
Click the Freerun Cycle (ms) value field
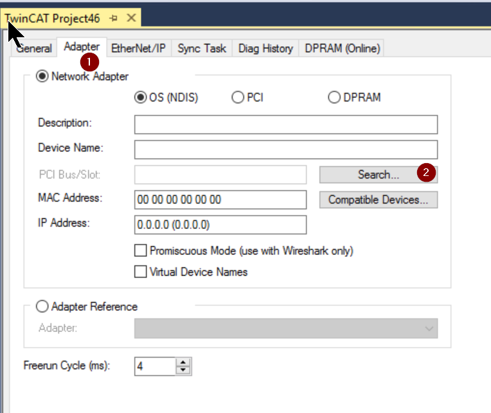pos(155,366)
